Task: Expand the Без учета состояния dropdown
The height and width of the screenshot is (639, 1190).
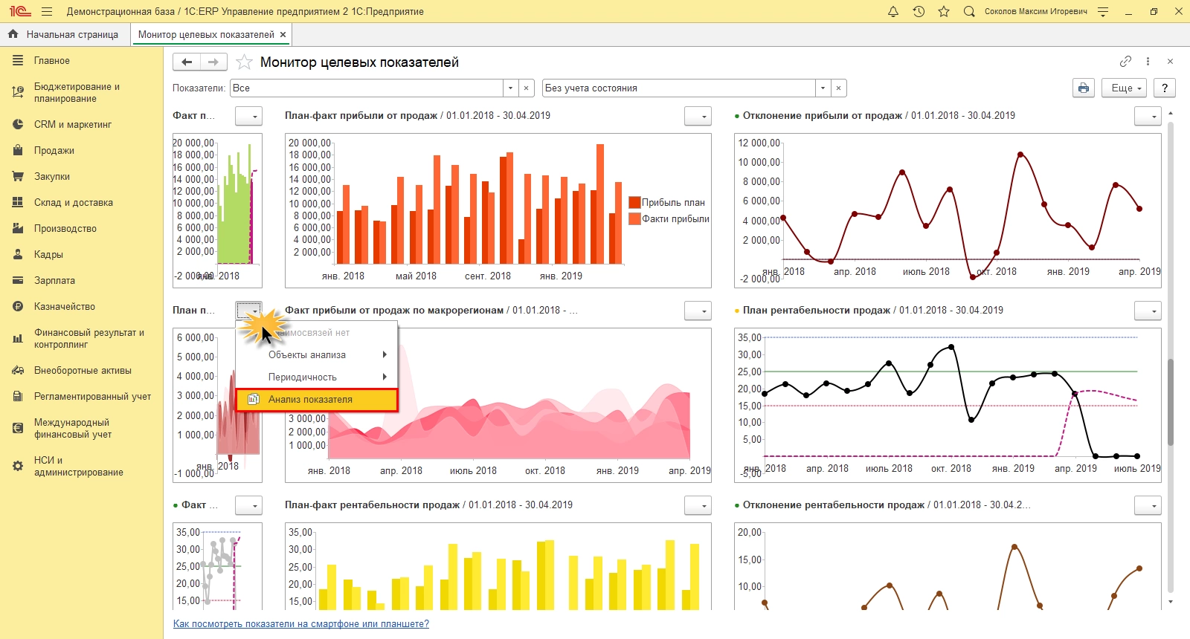Action: [x=823, y=88]
